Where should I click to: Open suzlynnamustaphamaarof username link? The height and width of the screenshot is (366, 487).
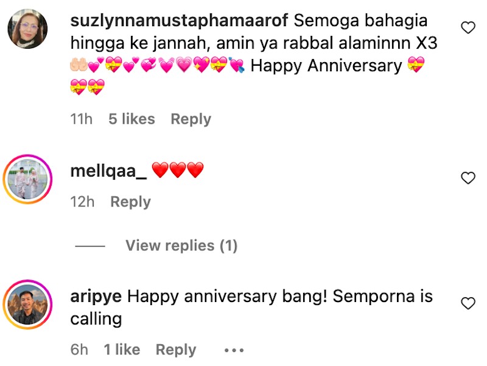click(179, 21)
